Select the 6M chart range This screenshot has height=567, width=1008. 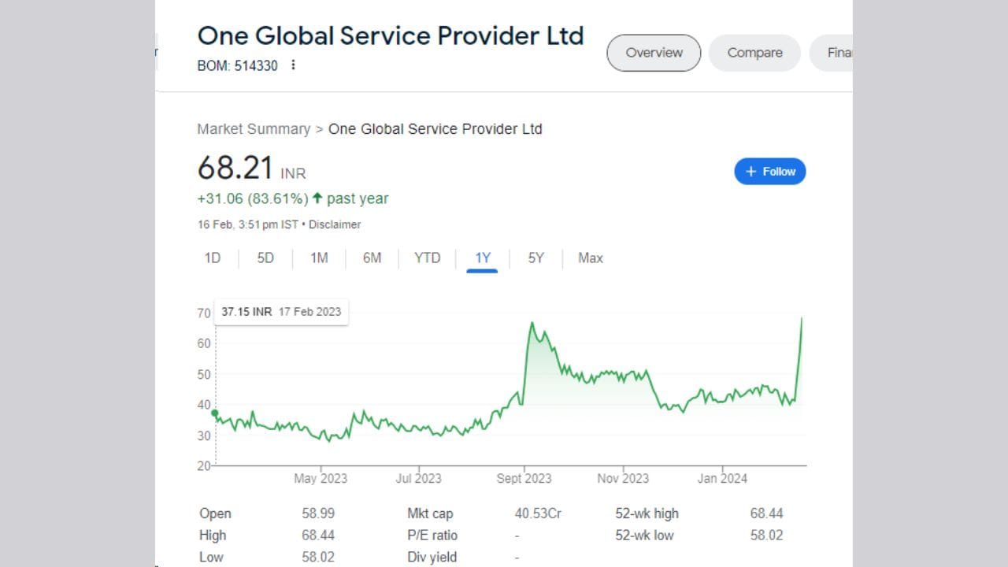(x=372, y=258)
